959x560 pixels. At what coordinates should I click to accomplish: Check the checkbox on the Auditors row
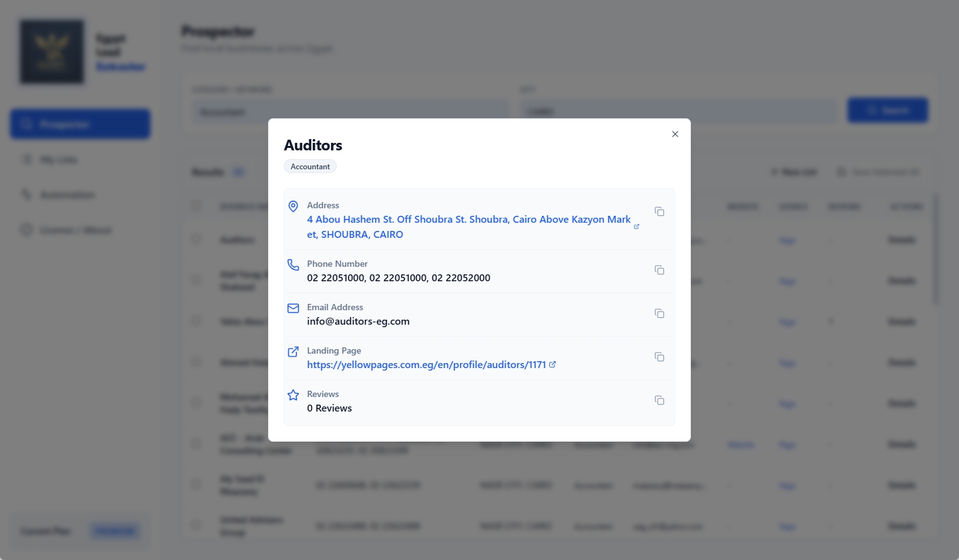coord(196,240)
